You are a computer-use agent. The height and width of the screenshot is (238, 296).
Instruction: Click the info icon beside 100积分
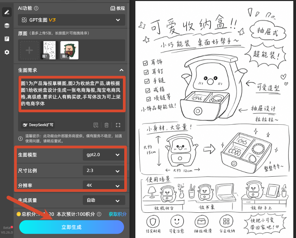(99, 214)
